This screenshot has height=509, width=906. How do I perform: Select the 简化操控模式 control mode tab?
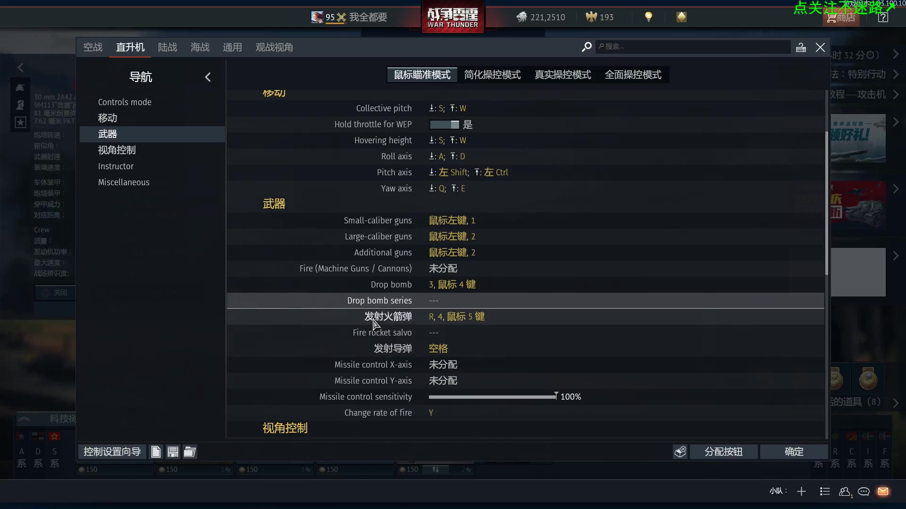coord(492,75)
